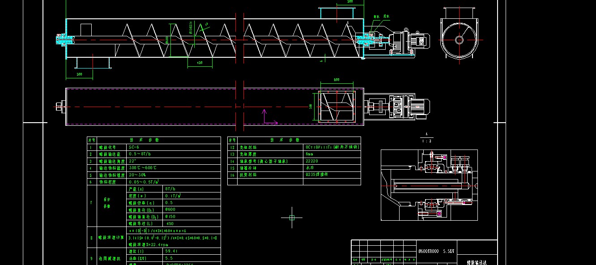
Task: Click the discharge outlet at bottom left of trough
Action: [x=93, y=63]
